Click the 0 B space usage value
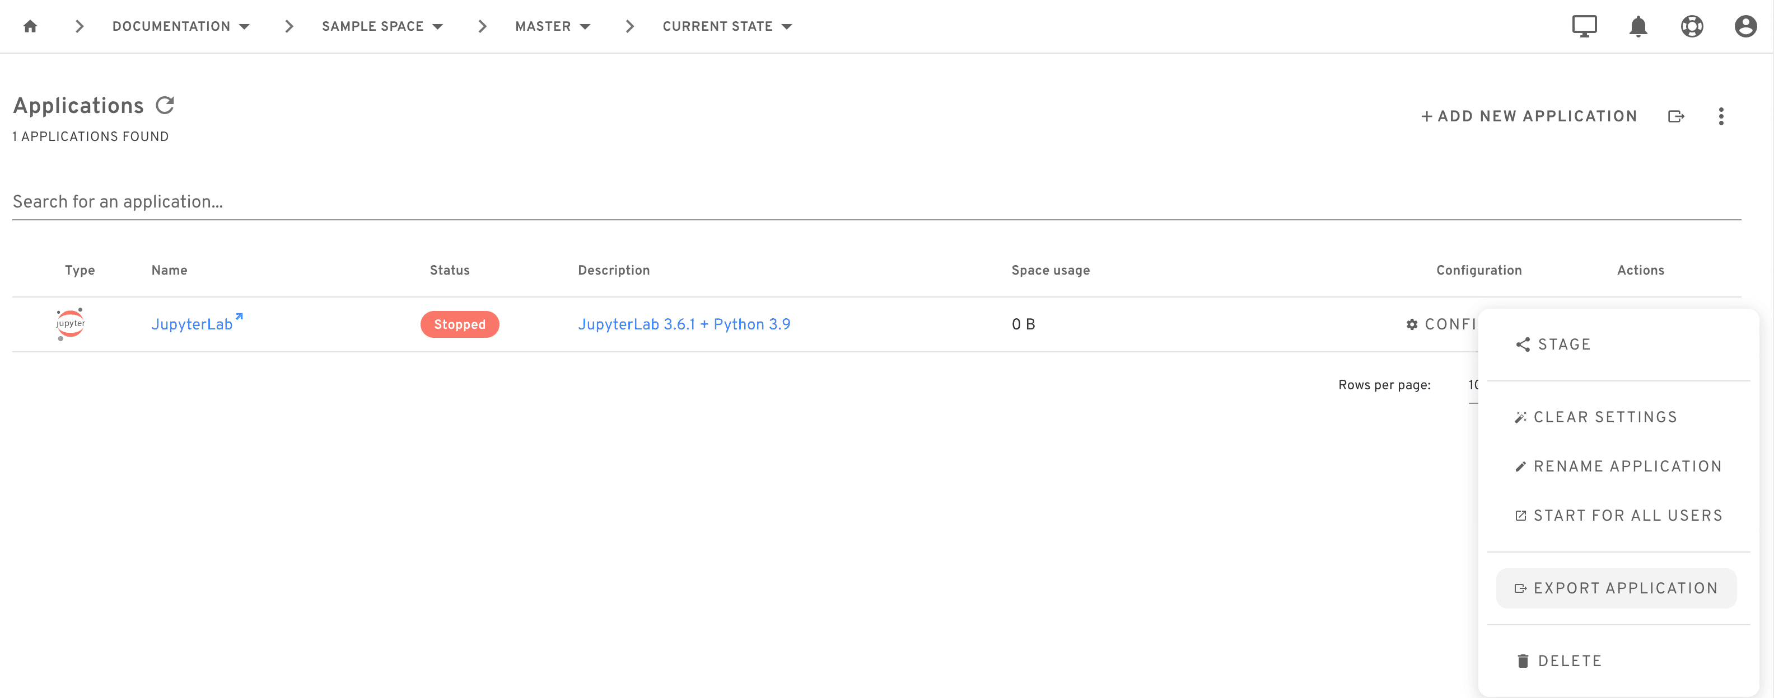 pyautogui.click(x=1024, y=324)
